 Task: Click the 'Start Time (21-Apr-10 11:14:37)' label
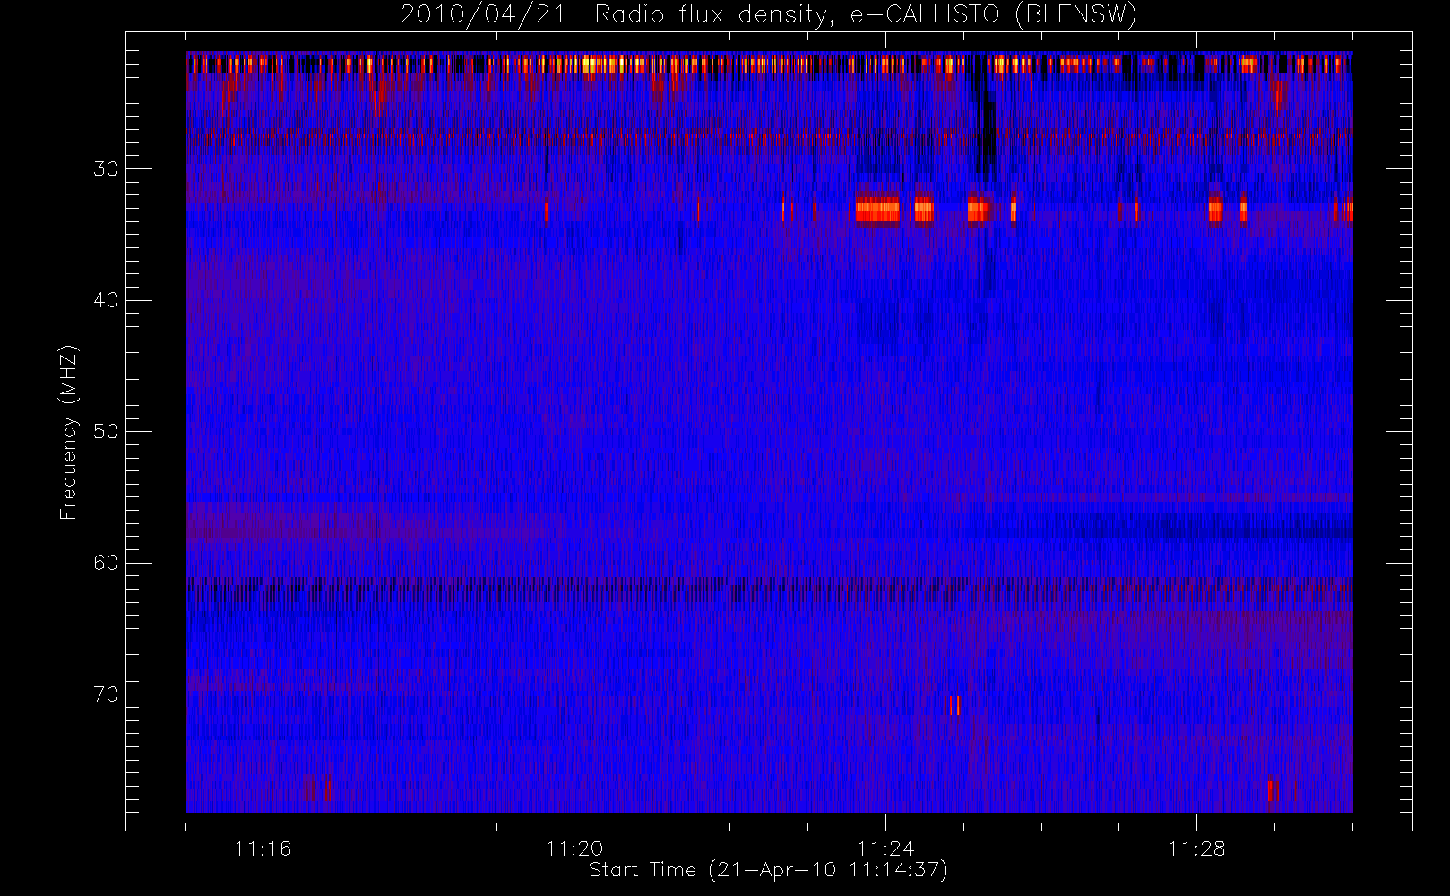point(768,870)
